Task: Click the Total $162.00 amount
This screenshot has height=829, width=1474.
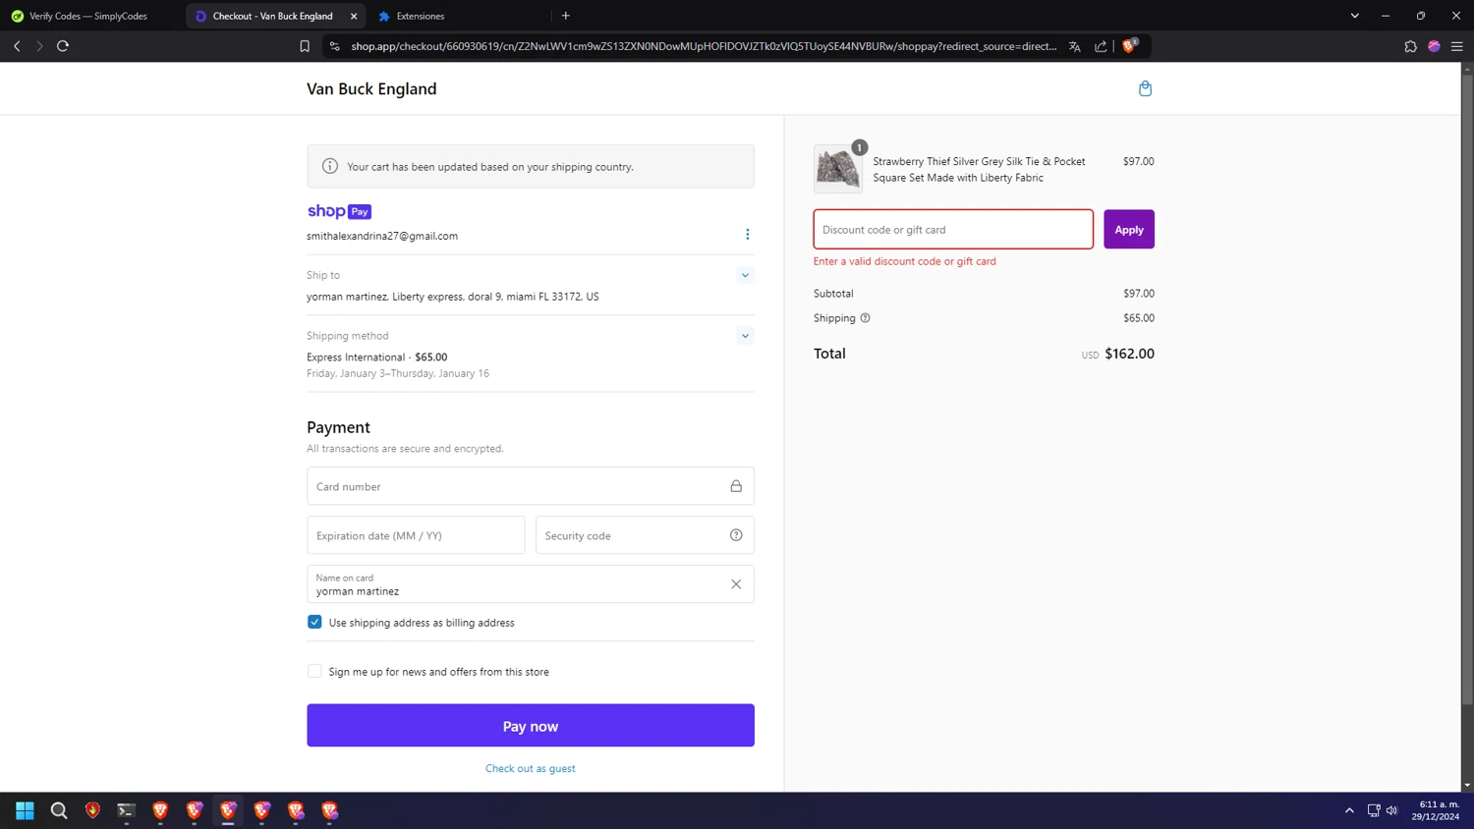Action: point(1129,354)
